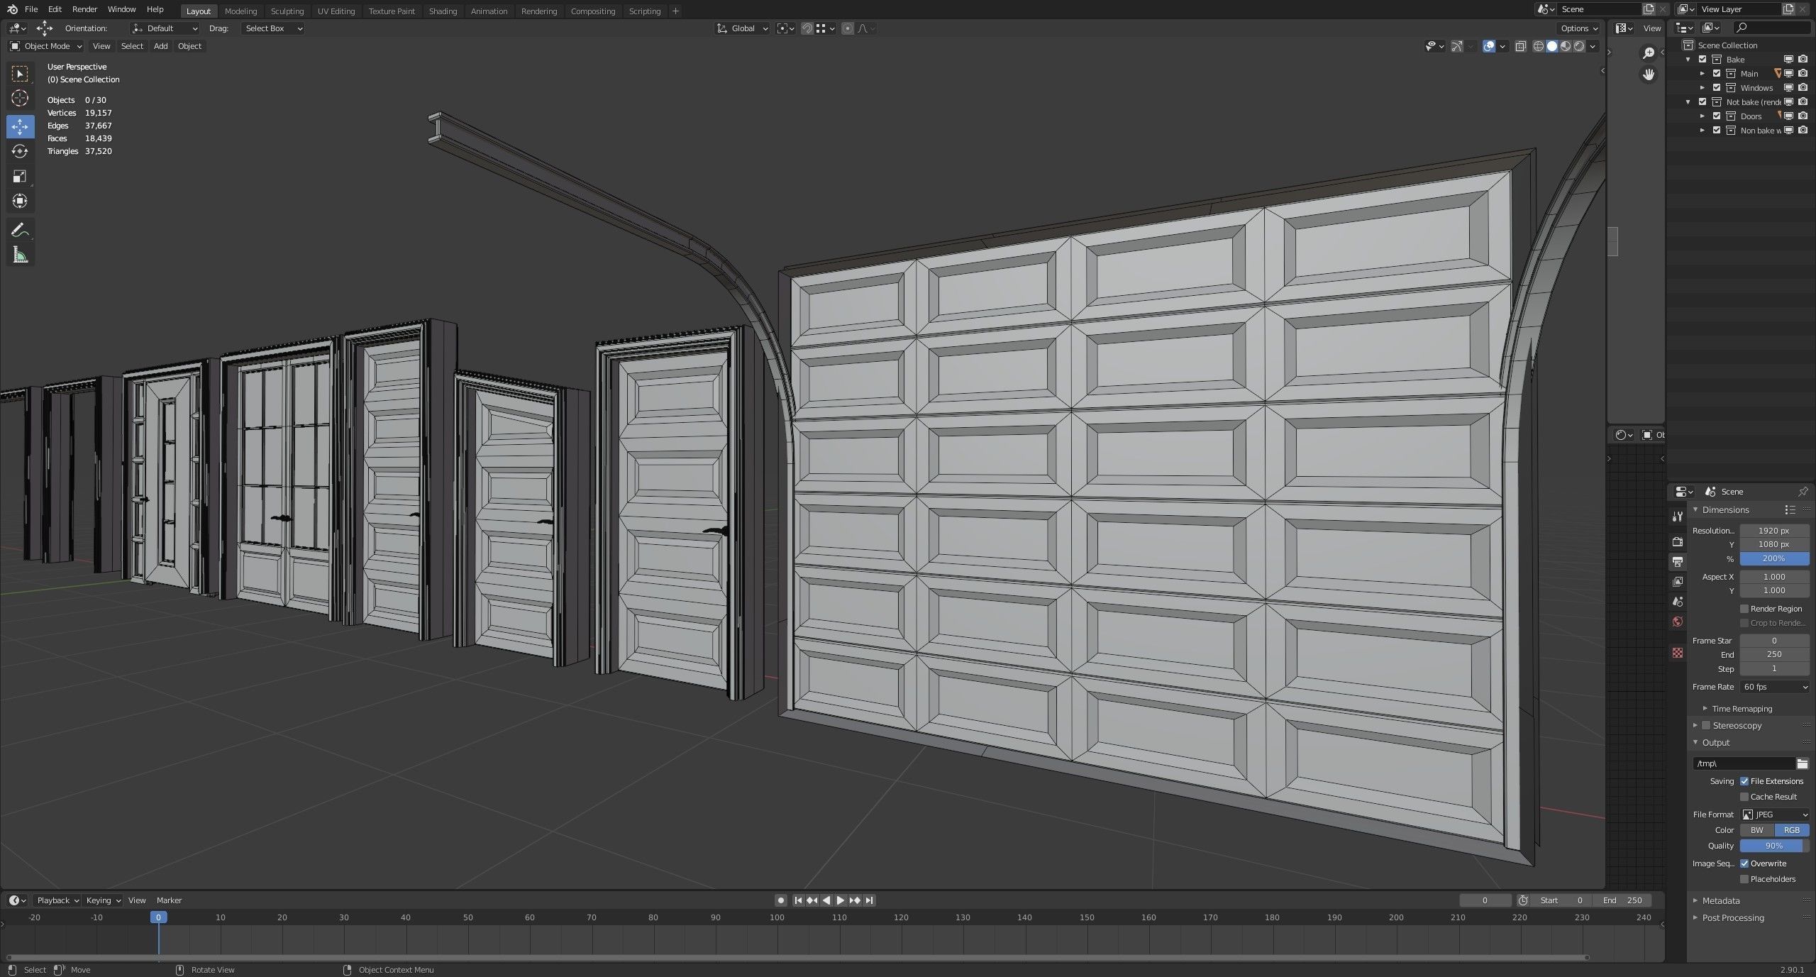Image resolution: width=1816 pixels, height=977 pixels.
Task: Select the Annotate tool
Action: pos(20,230)
